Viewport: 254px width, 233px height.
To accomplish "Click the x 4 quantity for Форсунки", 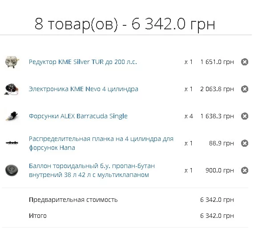I will click(x=189, y=116).
